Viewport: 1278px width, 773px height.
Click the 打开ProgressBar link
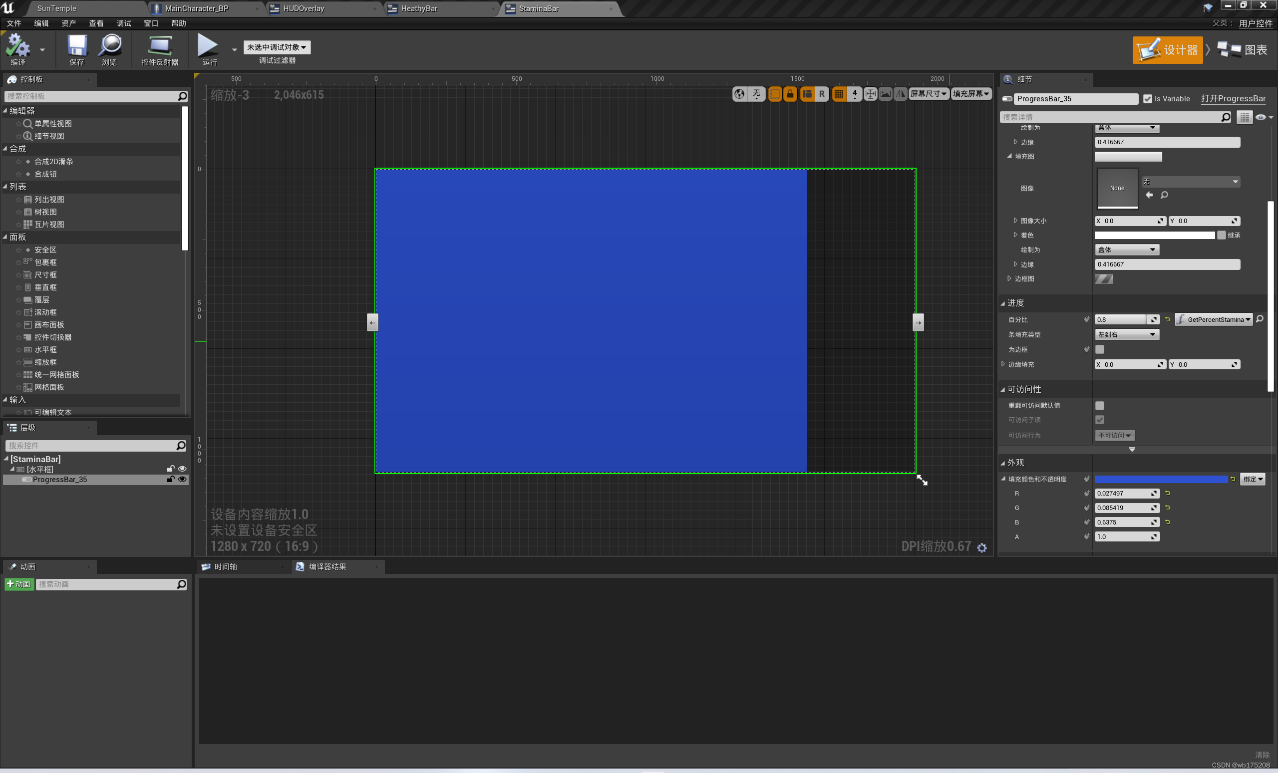1234,98
